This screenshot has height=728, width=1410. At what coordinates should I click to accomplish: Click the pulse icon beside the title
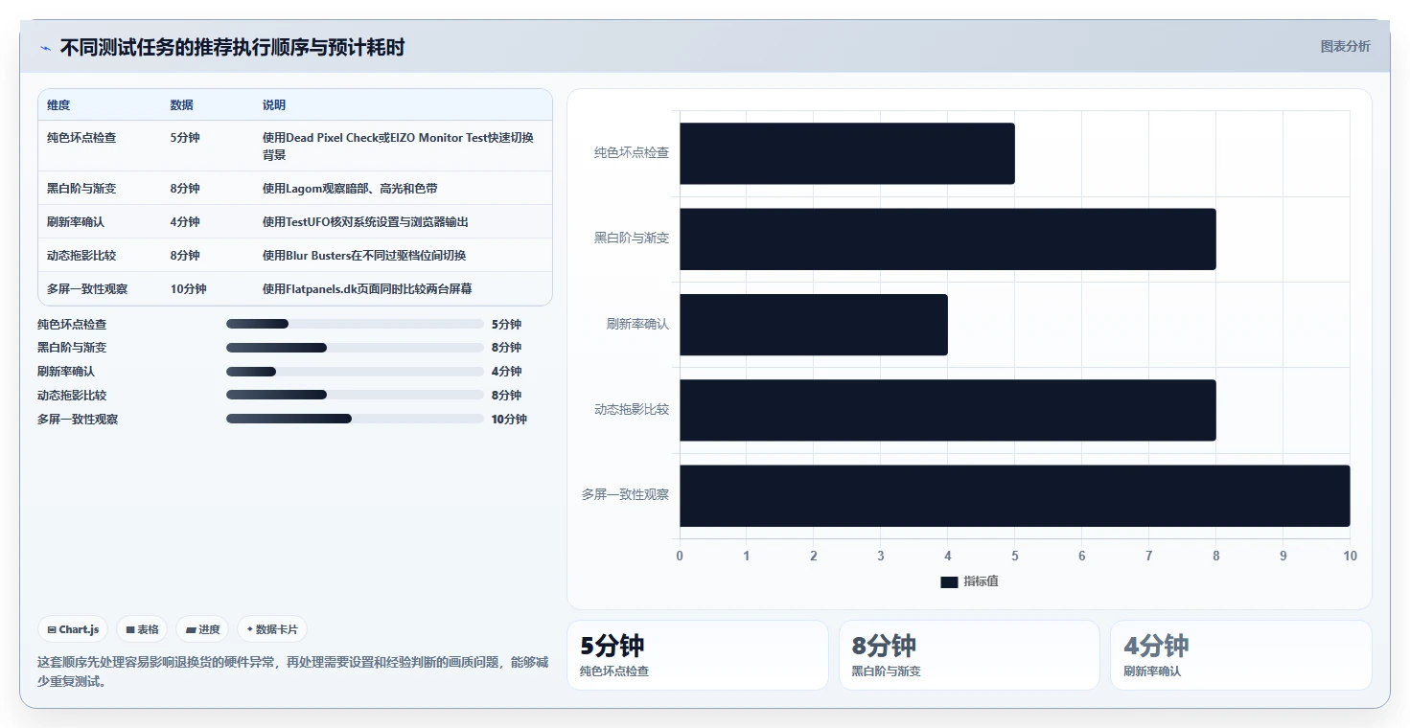(45, 48)
